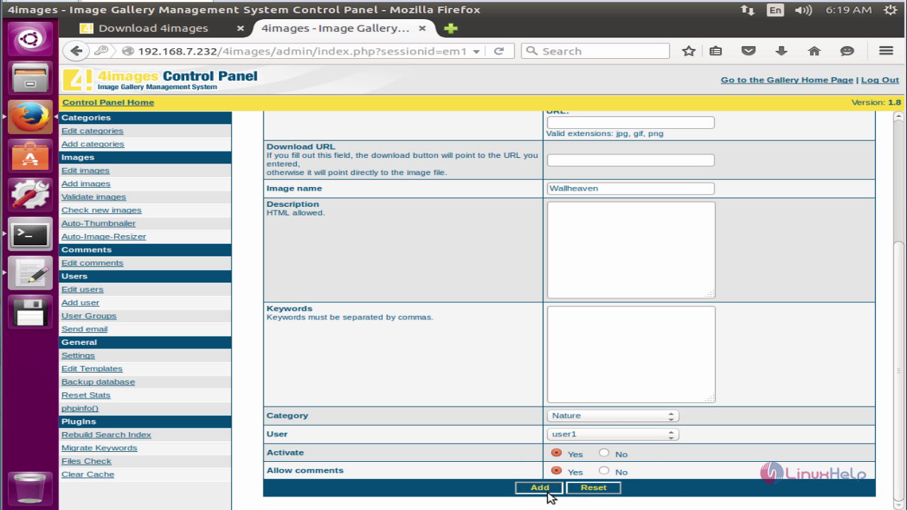Go to the Firefox home icon
Image resolution: width=907 pixels, height=510 pixels.
coord(814,51)
